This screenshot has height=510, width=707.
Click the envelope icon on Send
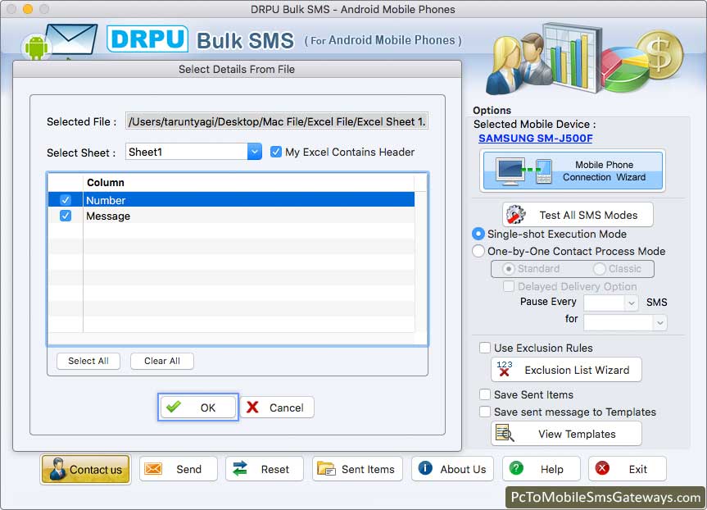(x=153, y=469)
